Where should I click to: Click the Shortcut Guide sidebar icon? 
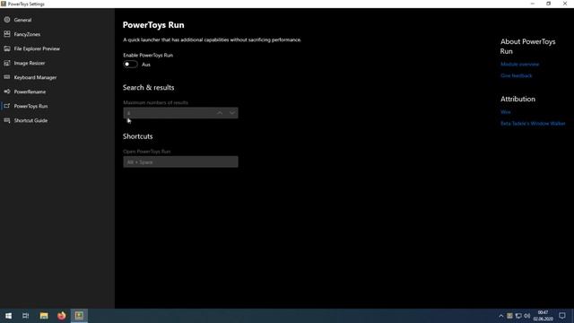pyautogui.click(x=7, y=120)
